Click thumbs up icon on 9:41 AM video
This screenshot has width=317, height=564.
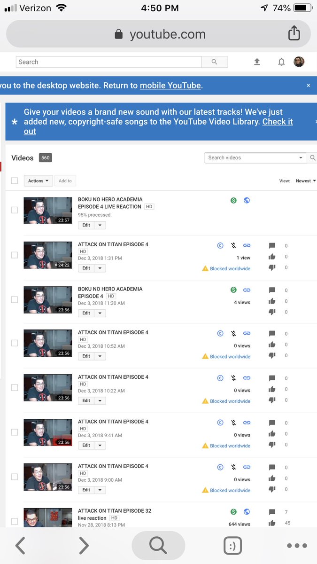[272, 434]
